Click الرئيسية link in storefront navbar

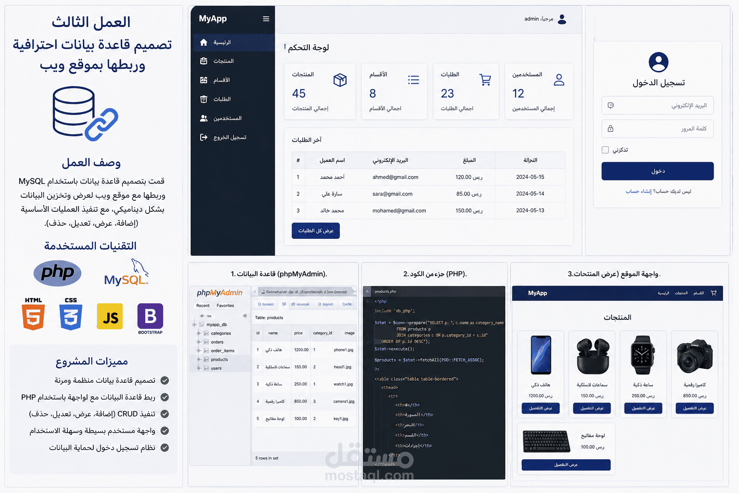pos(663,293)
